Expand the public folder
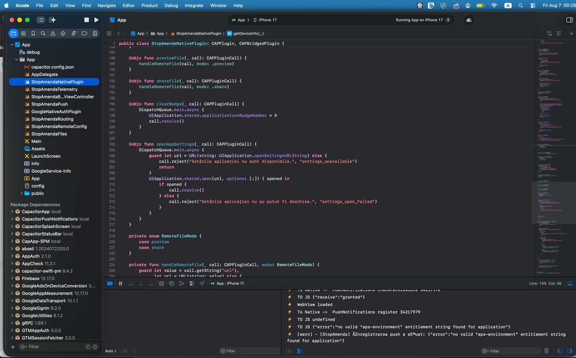 point(22,193)
